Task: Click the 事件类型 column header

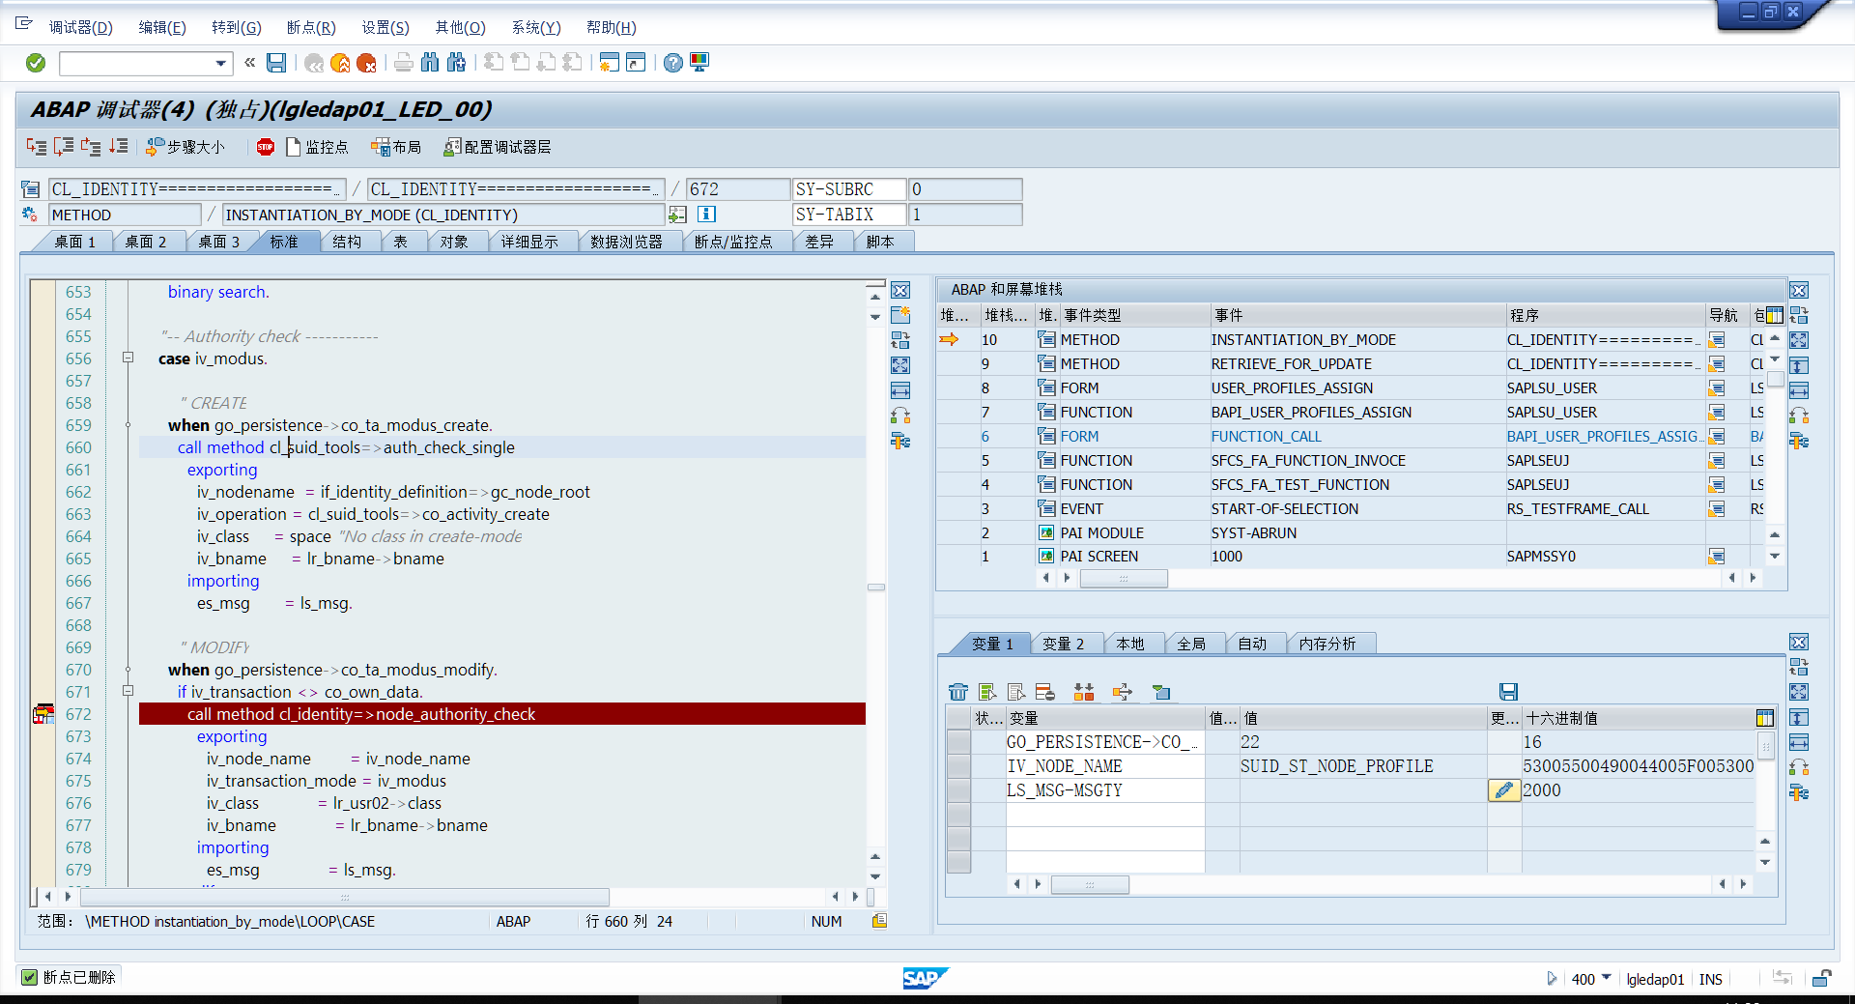Action: 1134,315
